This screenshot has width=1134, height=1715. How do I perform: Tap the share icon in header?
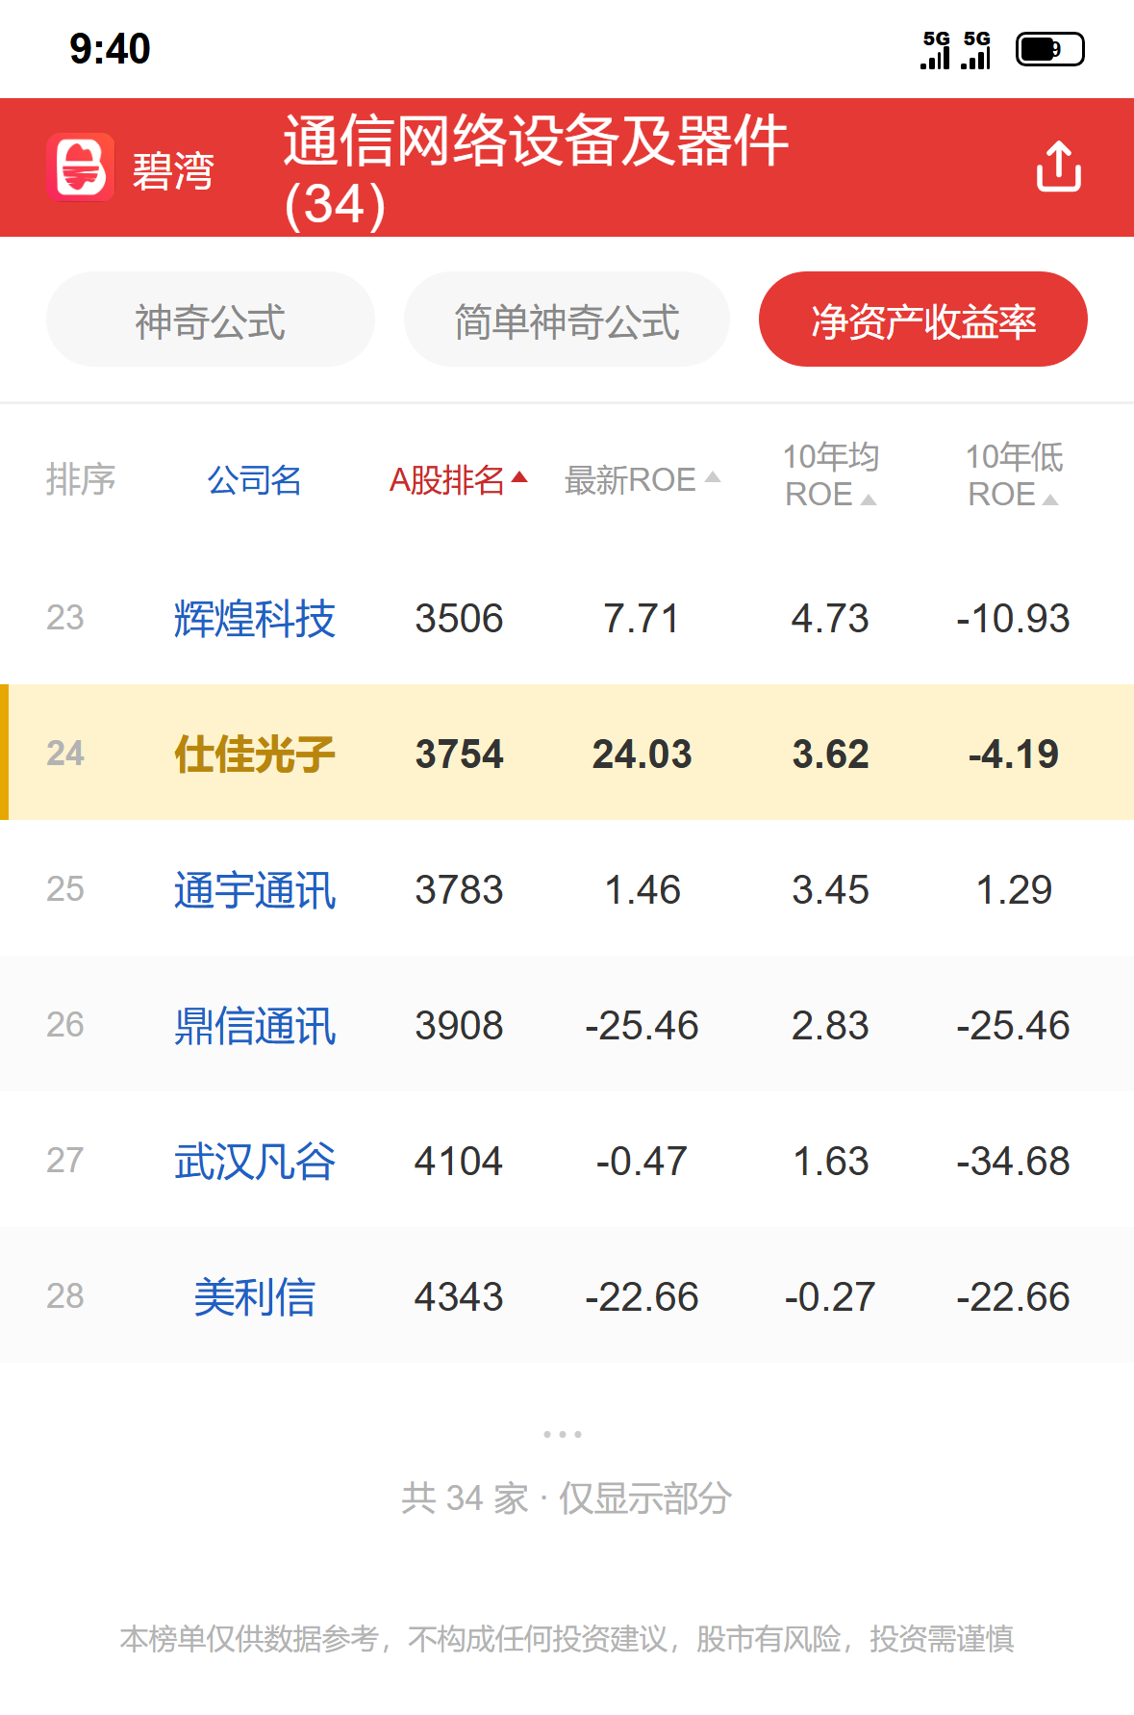(1058, 166)
